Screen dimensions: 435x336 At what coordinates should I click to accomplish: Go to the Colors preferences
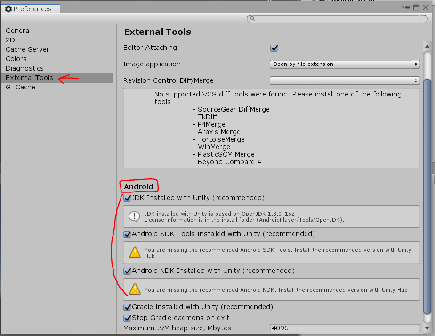click(16, 59)
